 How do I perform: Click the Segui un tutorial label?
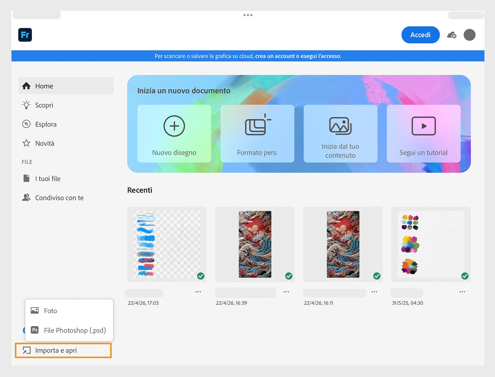pyautogui.click(x=424, y=152)
